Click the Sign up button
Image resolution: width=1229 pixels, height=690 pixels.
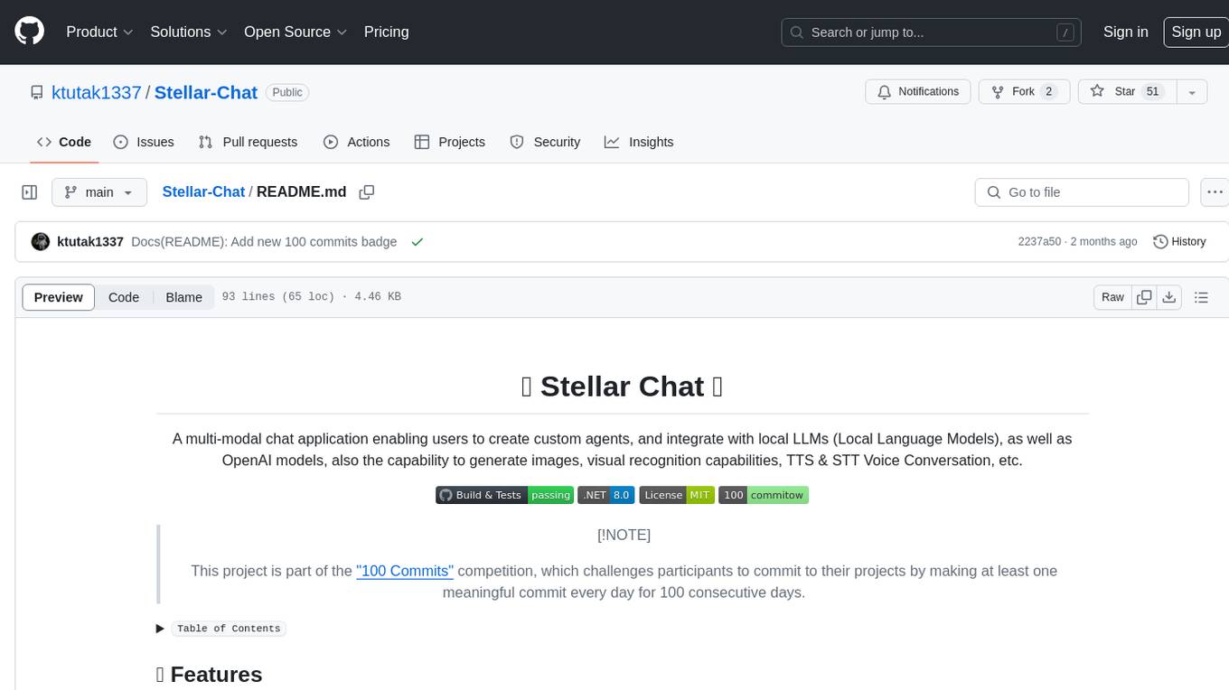1196,32
